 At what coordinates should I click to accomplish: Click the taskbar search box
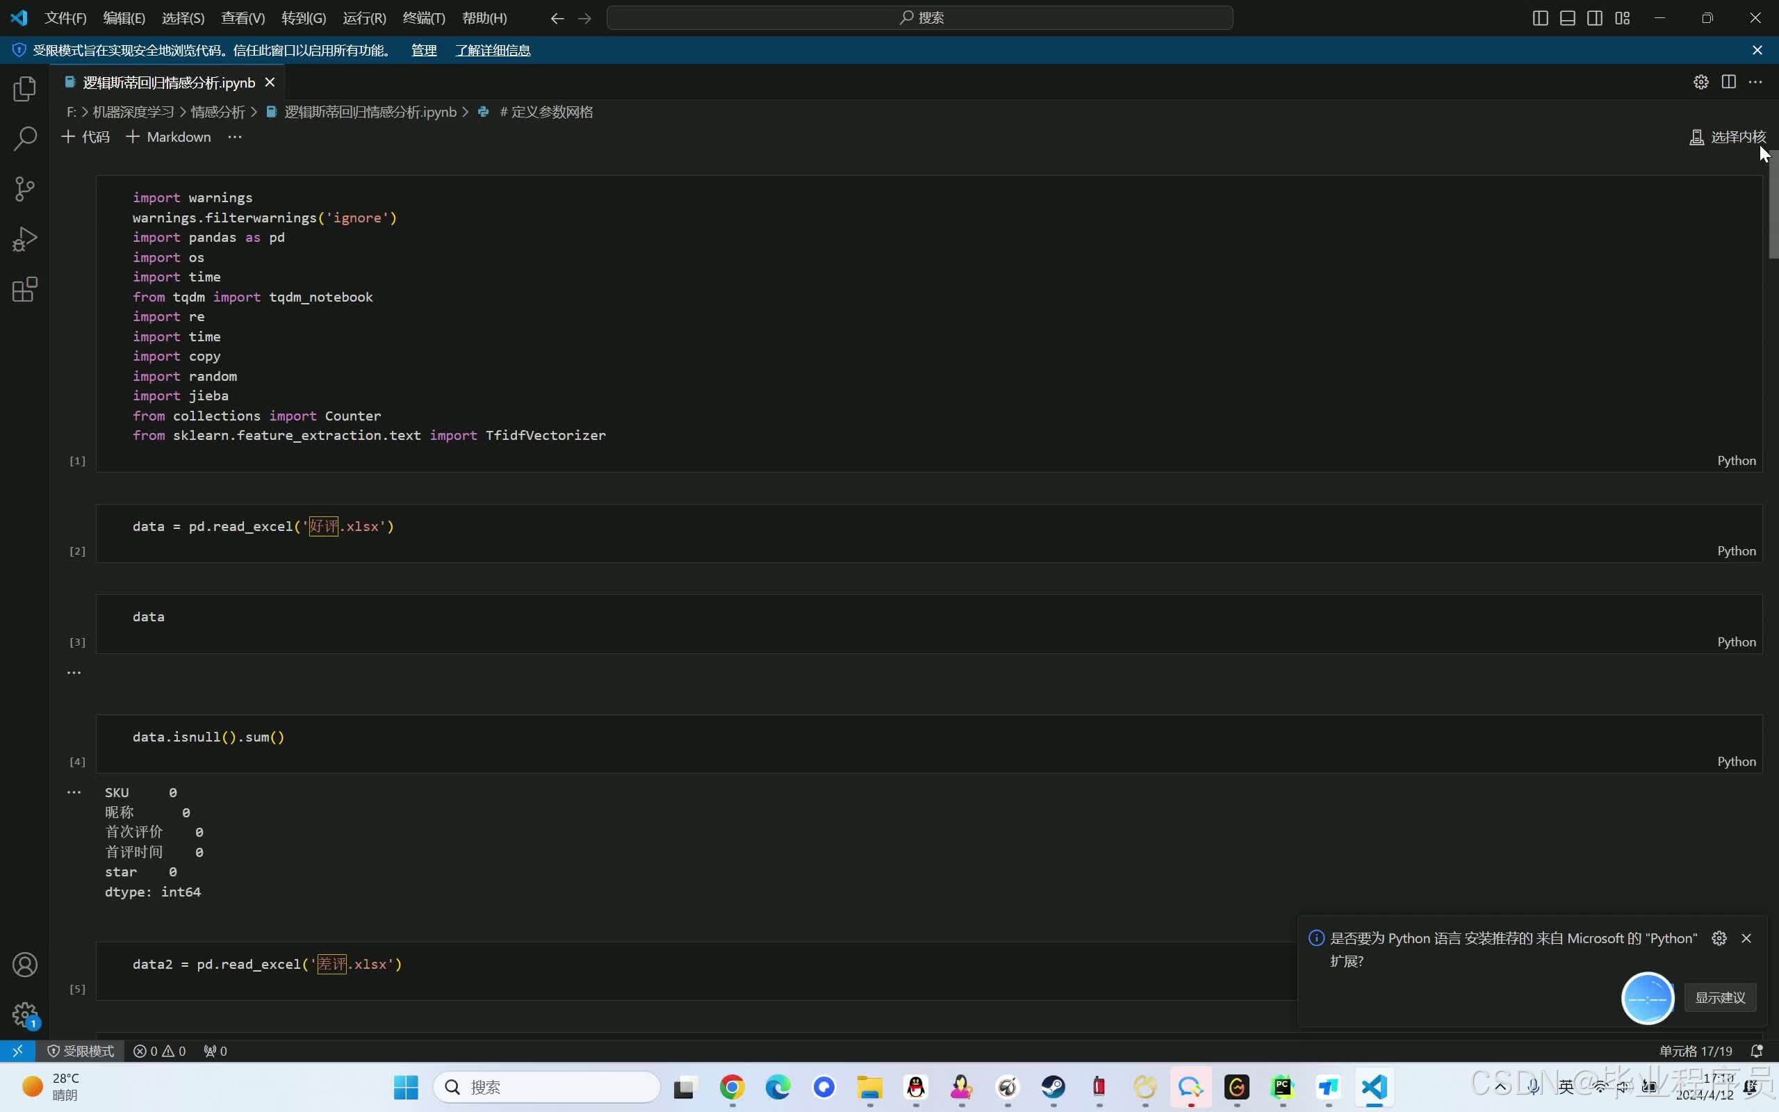(x=547, y=1087)
